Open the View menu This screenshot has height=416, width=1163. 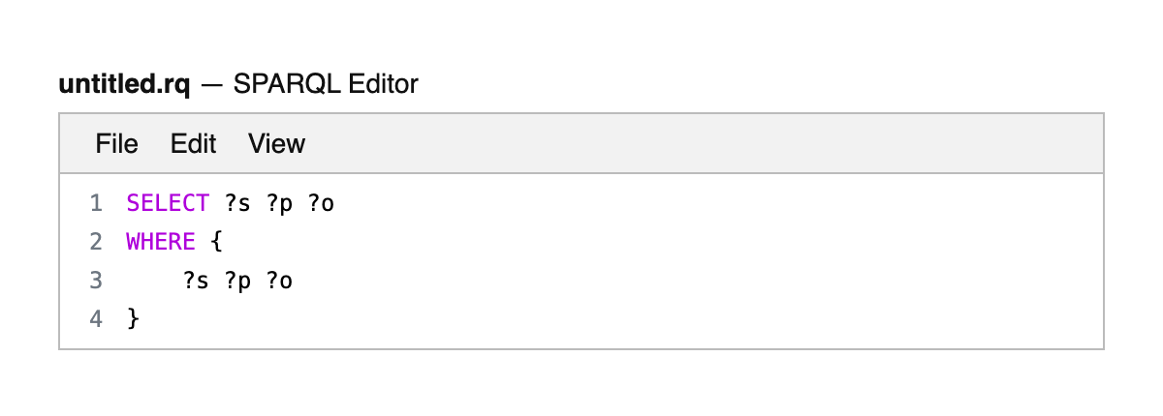tap(276, 144)
